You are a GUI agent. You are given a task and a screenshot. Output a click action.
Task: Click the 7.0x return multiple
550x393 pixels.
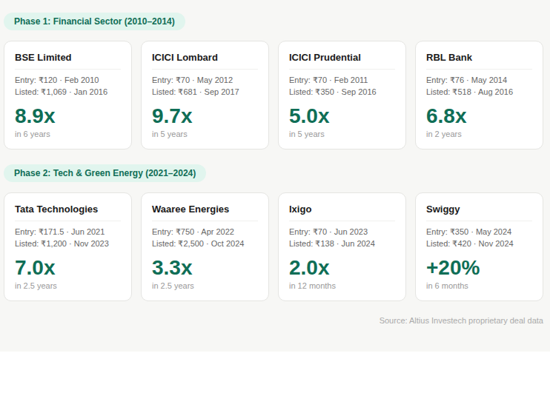35,267
